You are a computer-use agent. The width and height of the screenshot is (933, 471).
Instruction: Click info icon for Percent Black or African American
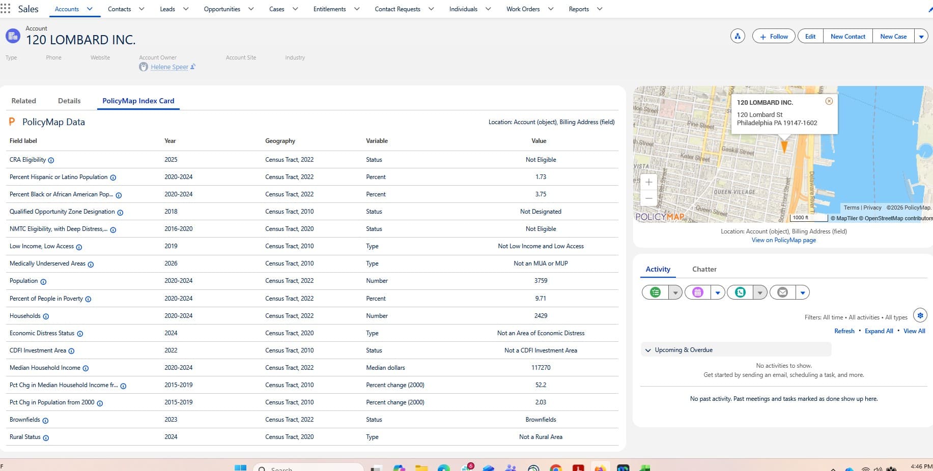pyautogui.click(x=119, y=195)
